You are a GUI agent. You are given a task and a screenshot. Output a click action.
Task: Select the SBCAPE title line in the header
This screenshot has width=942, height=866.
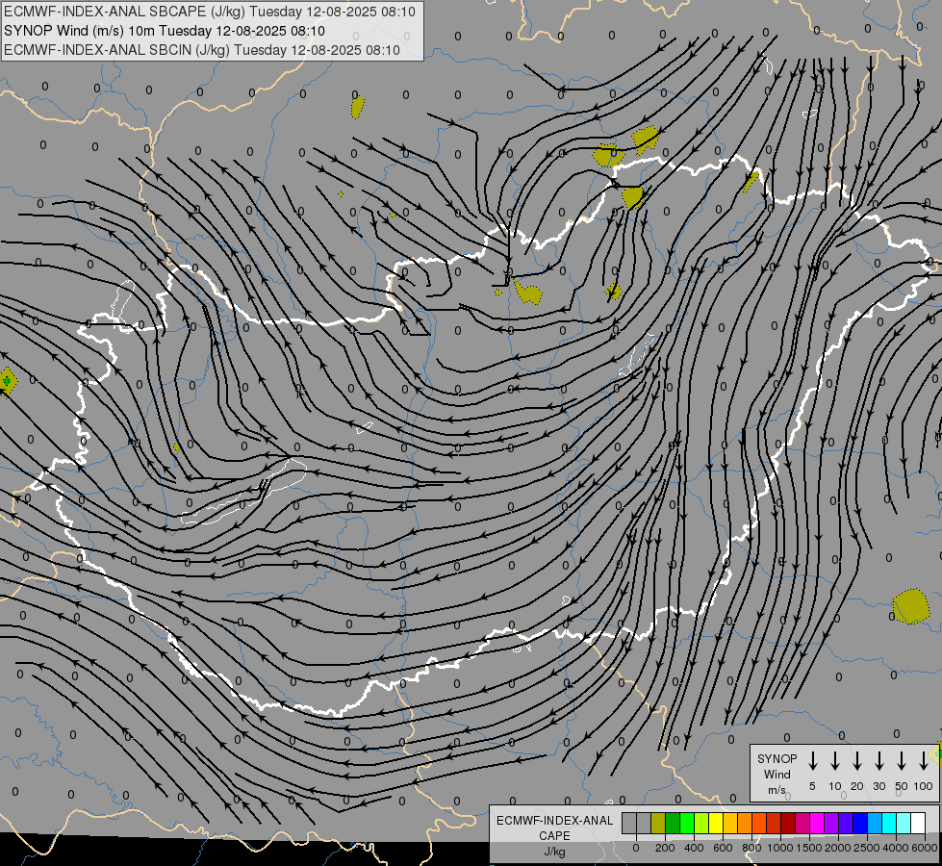(210, 12)
